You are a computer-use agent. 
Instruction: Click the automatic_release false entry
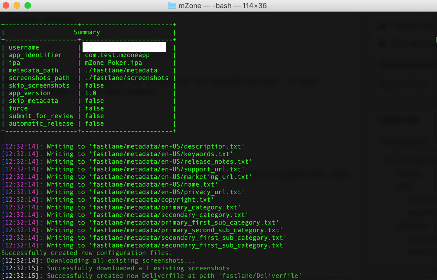pyautogui.click(x=94, y=124)
